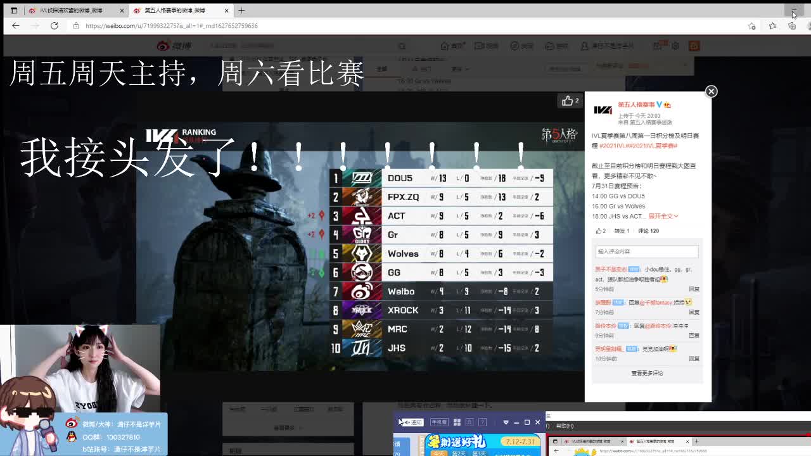Open the dropdown arrow in the game client titlebar
Viewport: 811px width, 456px height.
506,421
